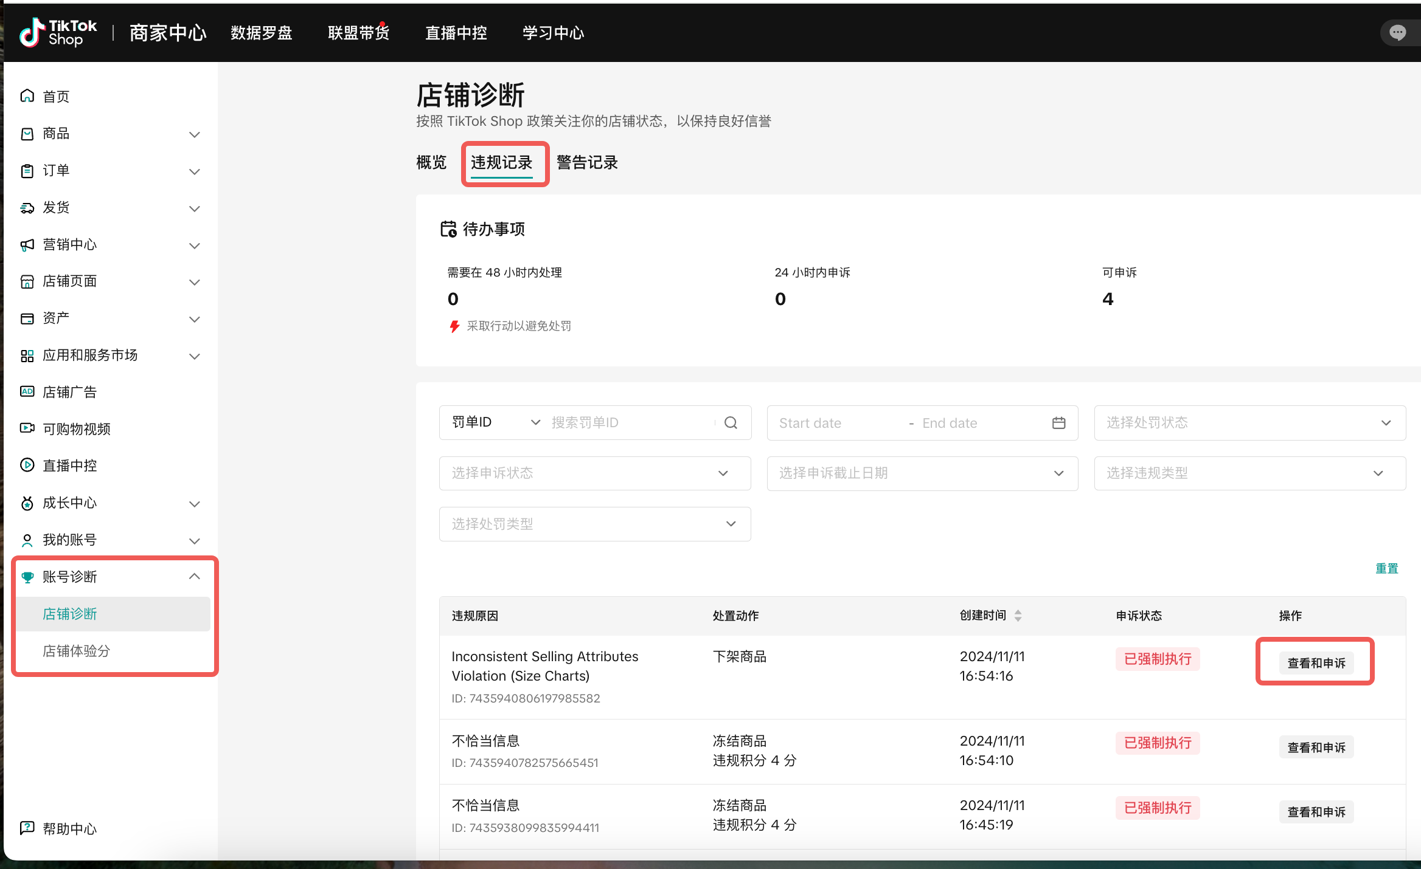1421x869 pixels.
Task: Click the search magnifier in the 罚单ID field
Action: [731, 423]
